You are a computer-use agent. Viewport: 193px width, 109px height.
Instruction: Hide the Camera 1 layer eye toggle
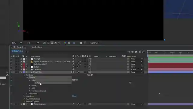(x=11, y=69)
